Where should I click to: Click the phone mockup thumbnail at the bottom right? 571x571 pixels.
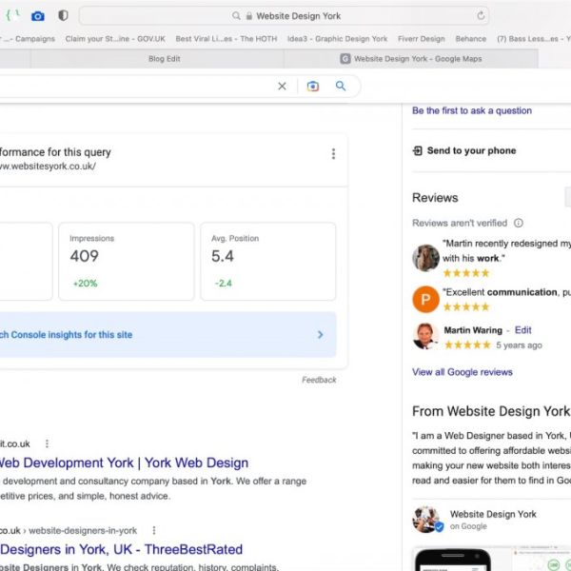tap(453, 559)
